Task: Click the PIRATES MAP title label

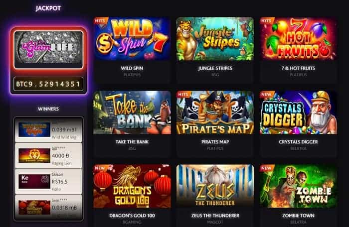Action: (215, 142)
